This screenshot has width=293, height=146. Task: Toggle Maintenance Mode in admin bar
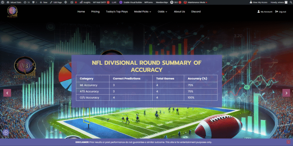point(195,2)
